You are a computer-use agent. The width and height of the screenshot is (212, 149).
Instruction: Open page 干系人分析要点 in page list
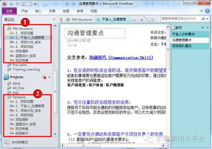[190, 34]
